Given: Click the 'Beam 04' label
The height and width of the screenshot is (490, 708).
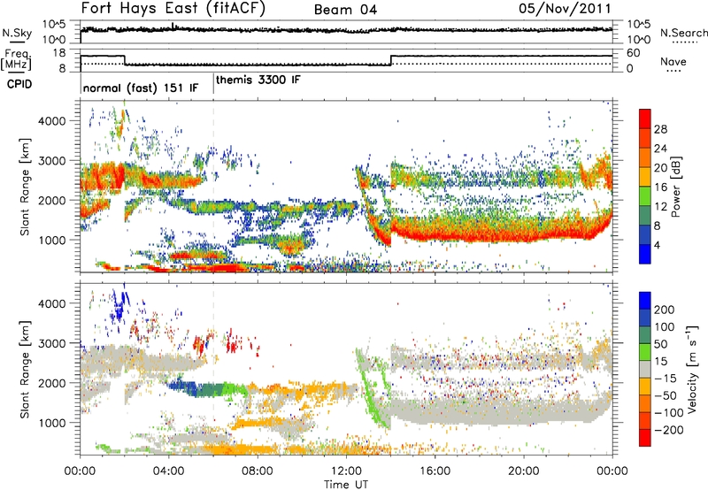Looking at the screenshot, I should [x=345, y=10].
